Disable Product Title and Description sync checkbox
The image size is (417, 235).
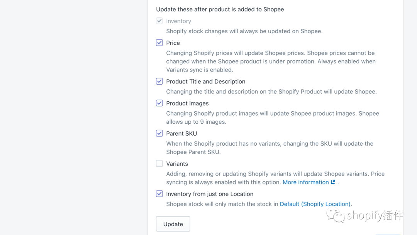[159, 82]
